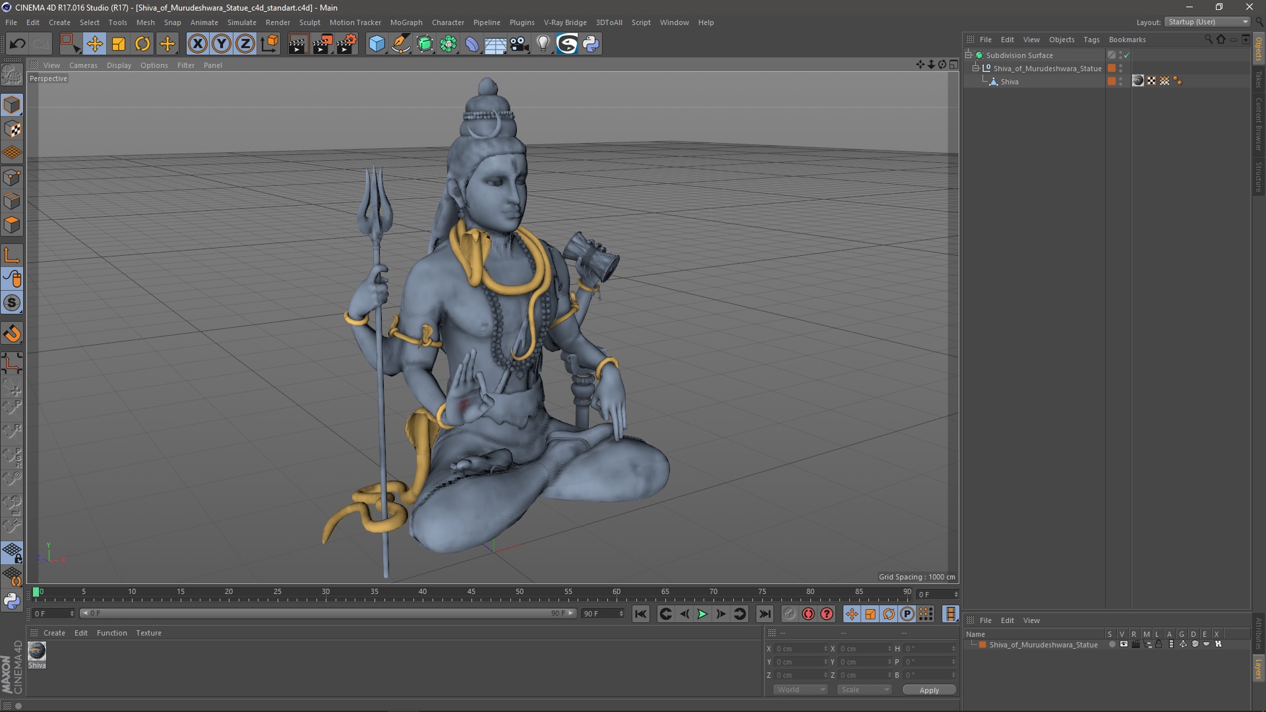Click the Undo arrow icon
This screenshot has height=712, width=1266.
(17, 44)
